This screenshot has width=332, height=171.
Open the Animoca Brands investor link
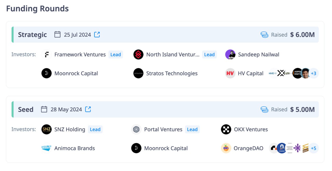point(74,148)
